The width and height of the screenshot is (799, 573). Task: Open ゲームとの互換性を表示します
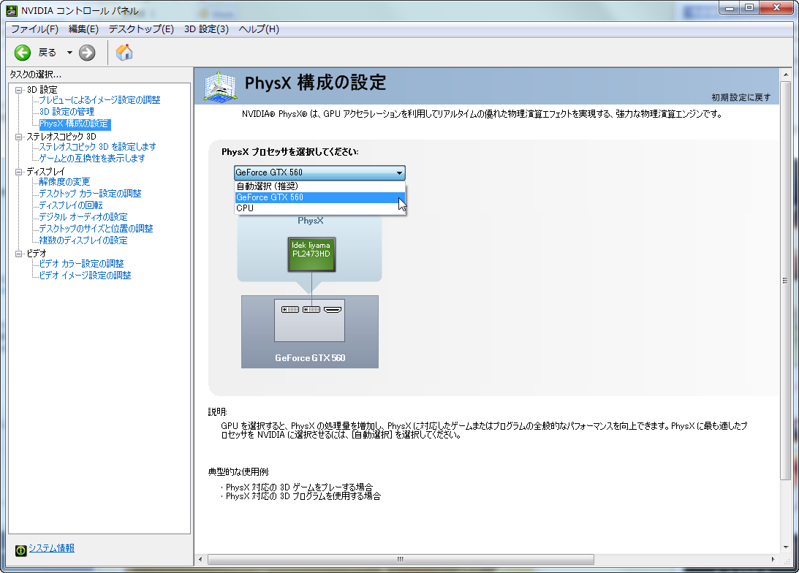point(92,159)
